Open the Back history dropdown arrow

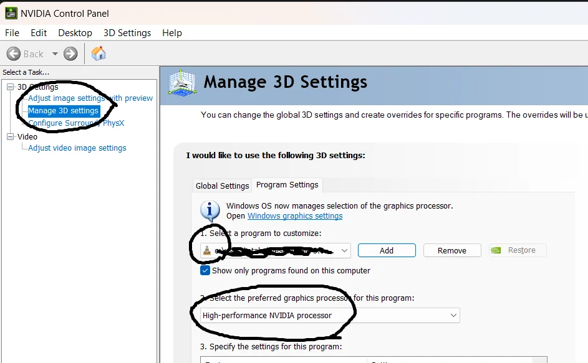[55, 54]
